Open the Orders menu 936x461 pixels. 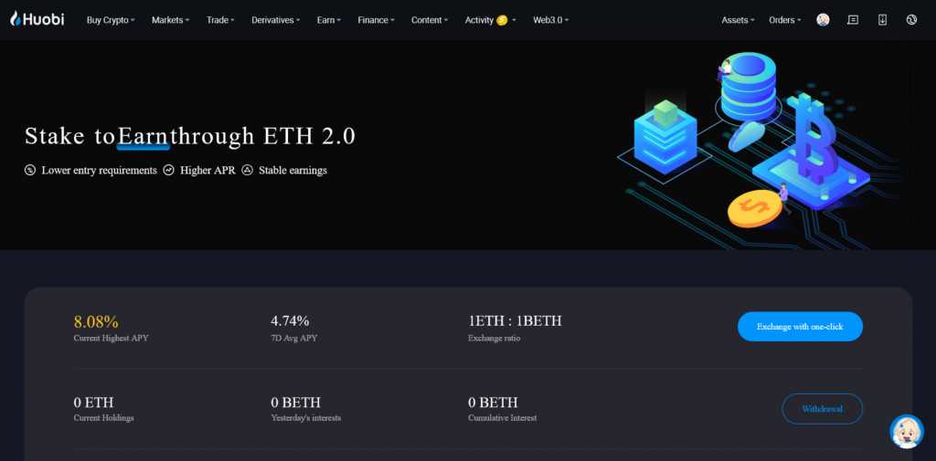[785, 20]
